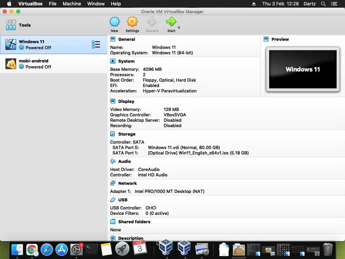Click the Intel HD Audio controller value
345x259 pixels.
[153, 175]
